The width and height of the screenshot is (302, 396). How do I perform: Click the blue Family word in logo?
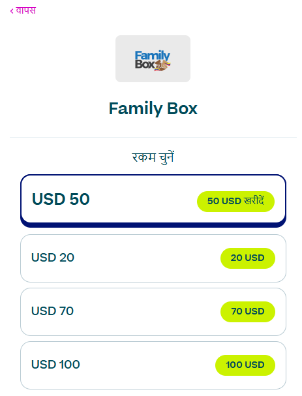(153, 55)
